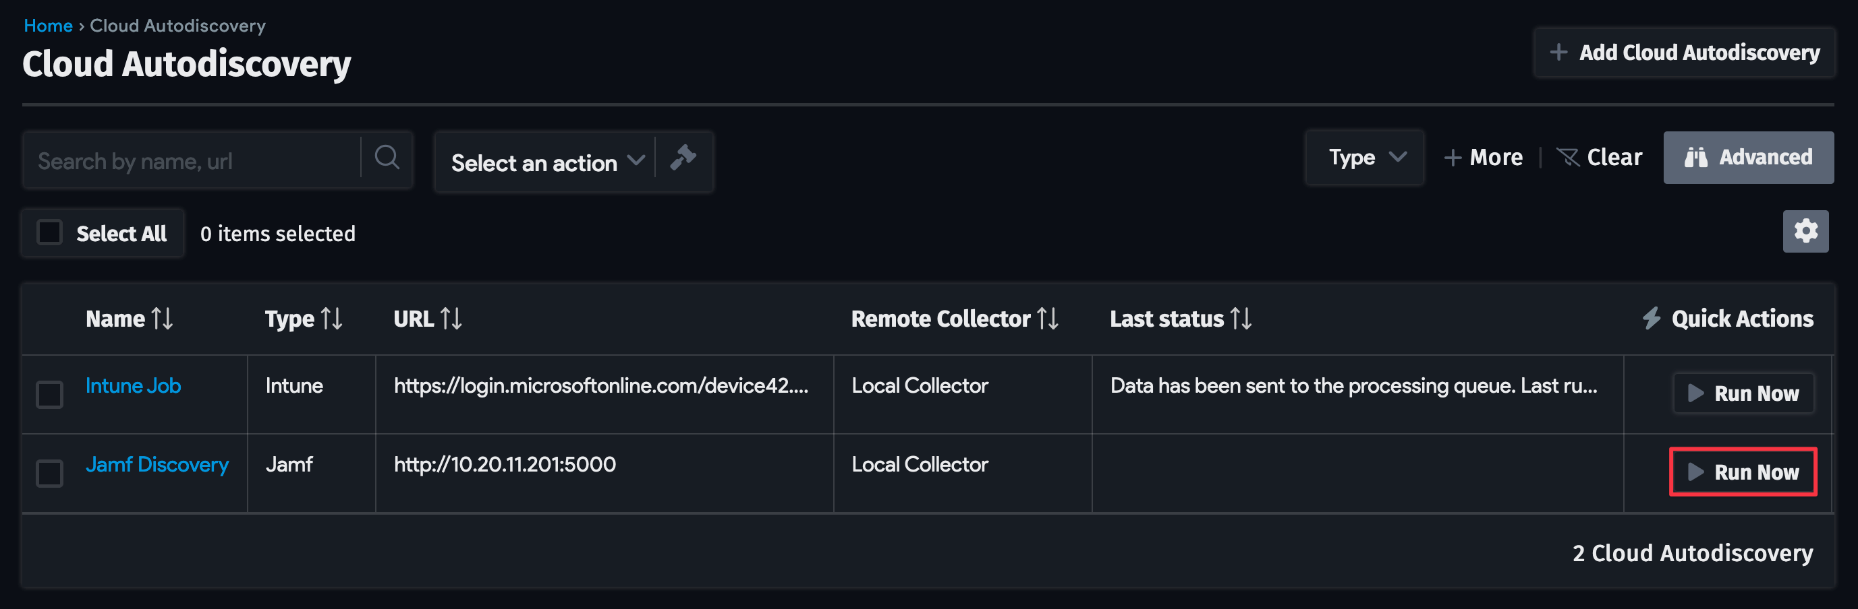Sort by Remote Collector column arrows
1858x609 pixels.
point(1047,319)
